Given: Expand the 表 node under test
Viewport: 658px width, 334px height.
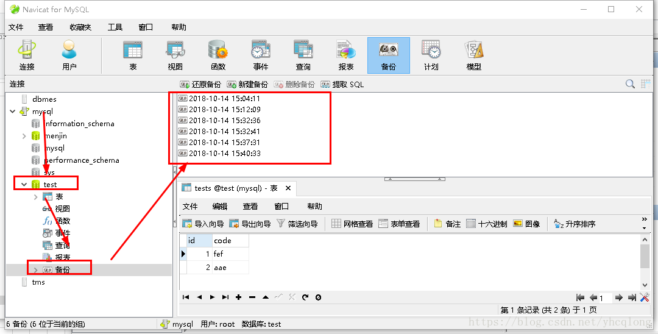Looking at the screenshot, I should [x=36, y=197].
